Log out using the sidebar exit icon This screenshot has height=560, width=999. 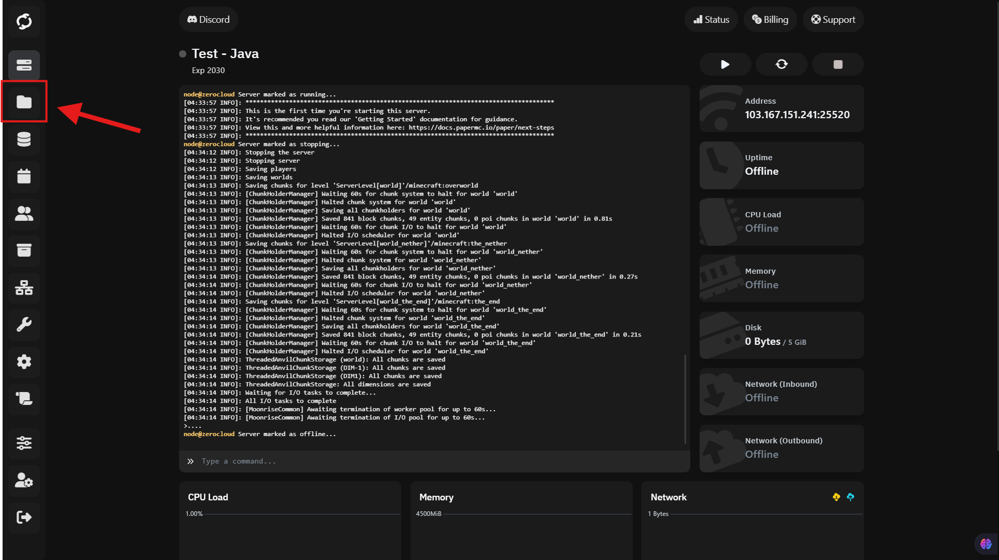[24, 517]
